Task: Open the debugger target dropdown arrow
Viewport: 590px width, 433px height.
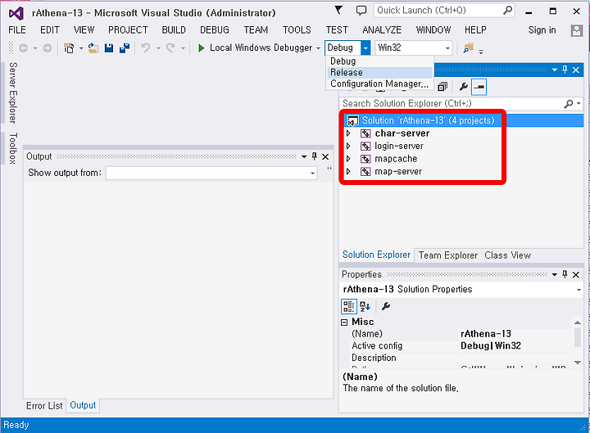Action: click(x=318, y=48)
